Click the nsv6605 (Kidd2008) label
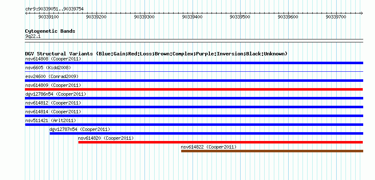Image resolution: width=375 pixels, height=180 pixels. click(48, 68)
